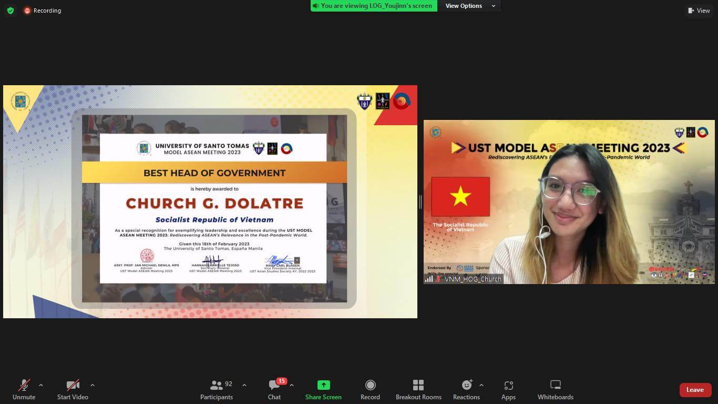Open Breakout Rooms
718x404 pixels.
tap(418, 390)
